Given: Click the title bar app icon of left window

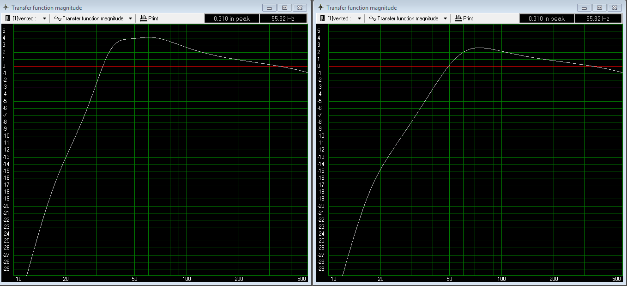Looking at the screenshot, I should (6, 7).
